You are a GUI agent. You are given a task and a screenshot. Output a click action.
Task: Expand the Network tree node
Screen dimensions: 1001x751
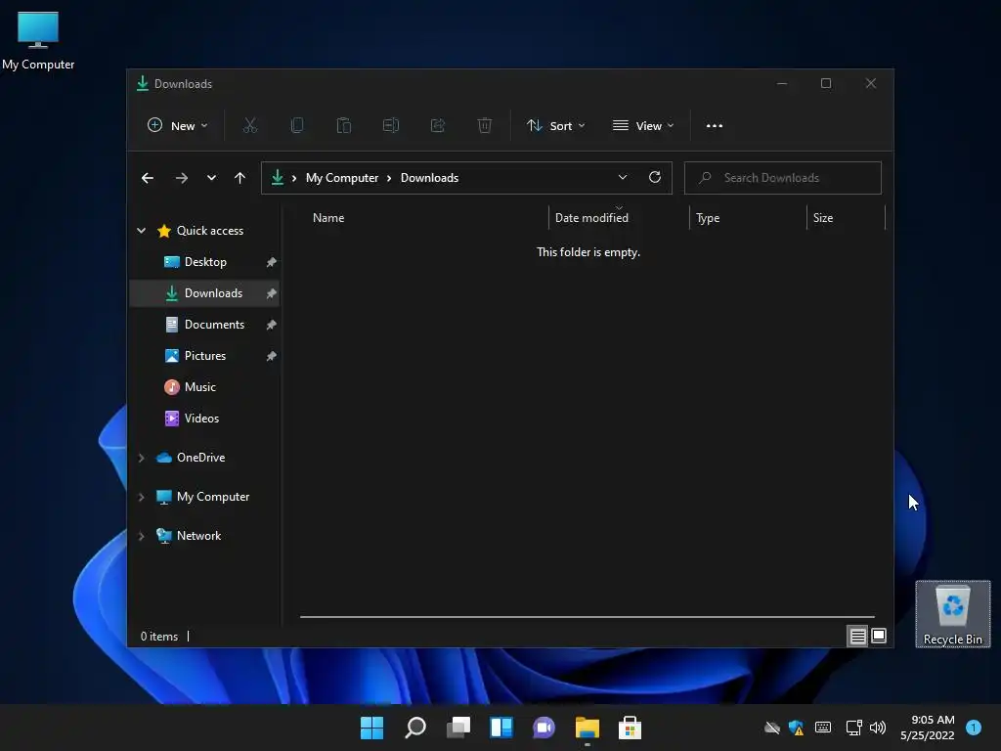click(x=141, y=536)
